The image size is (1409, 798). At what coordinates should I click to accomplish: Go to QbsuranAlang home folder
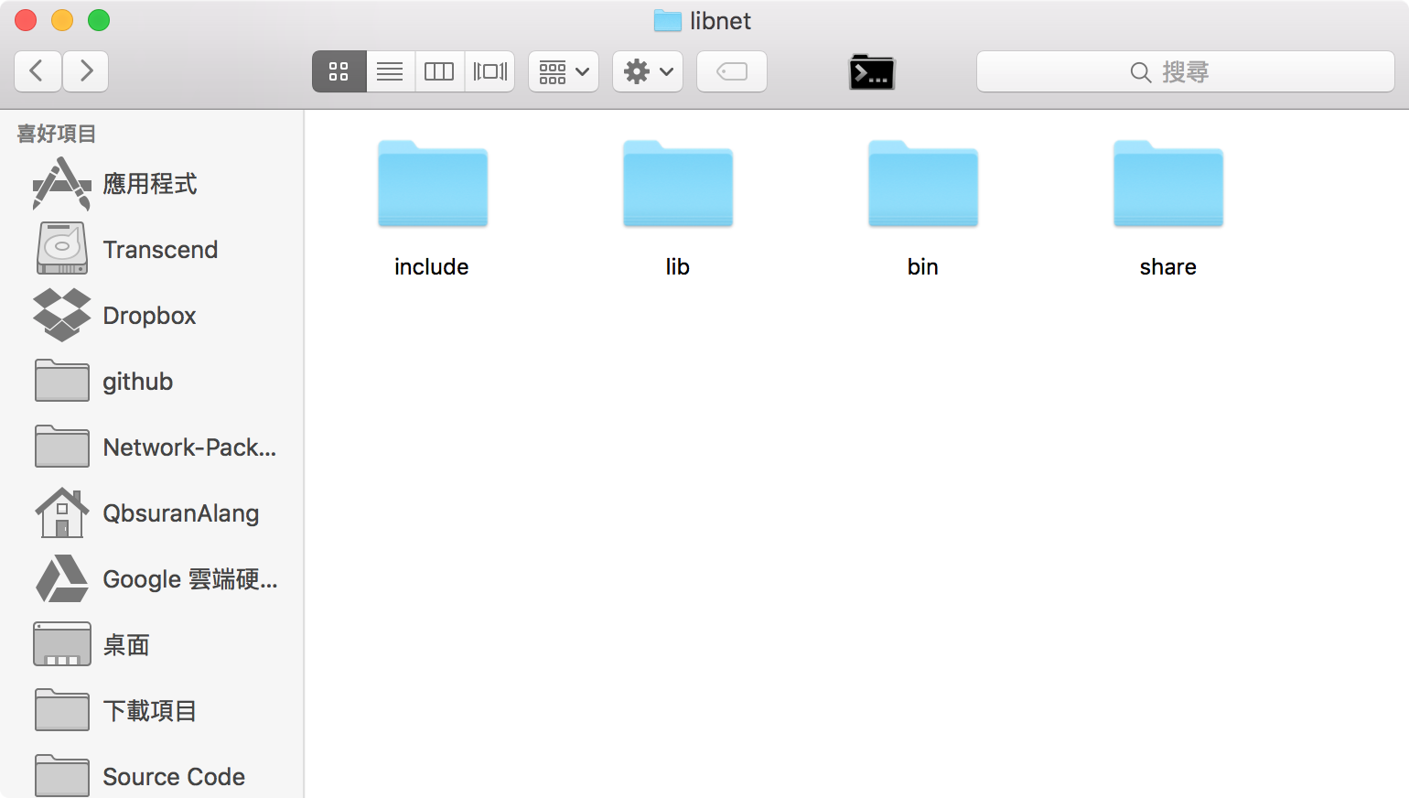180,513
